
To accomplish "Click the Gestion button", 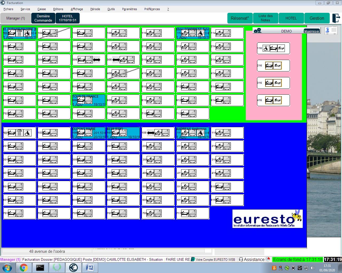I will click(x=317, y=18).
